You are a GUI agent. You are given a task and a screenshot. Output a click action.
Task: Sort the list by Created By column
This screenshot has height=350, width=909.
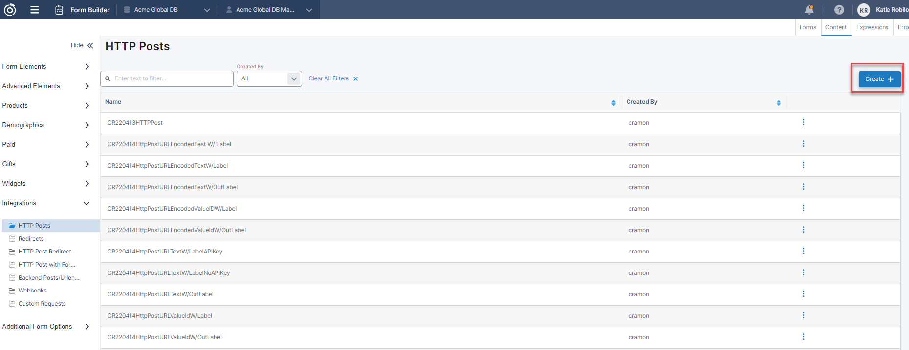[779, 102]
